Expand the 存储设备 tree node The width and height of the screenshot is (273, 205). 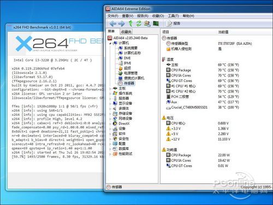coord(110,114)
